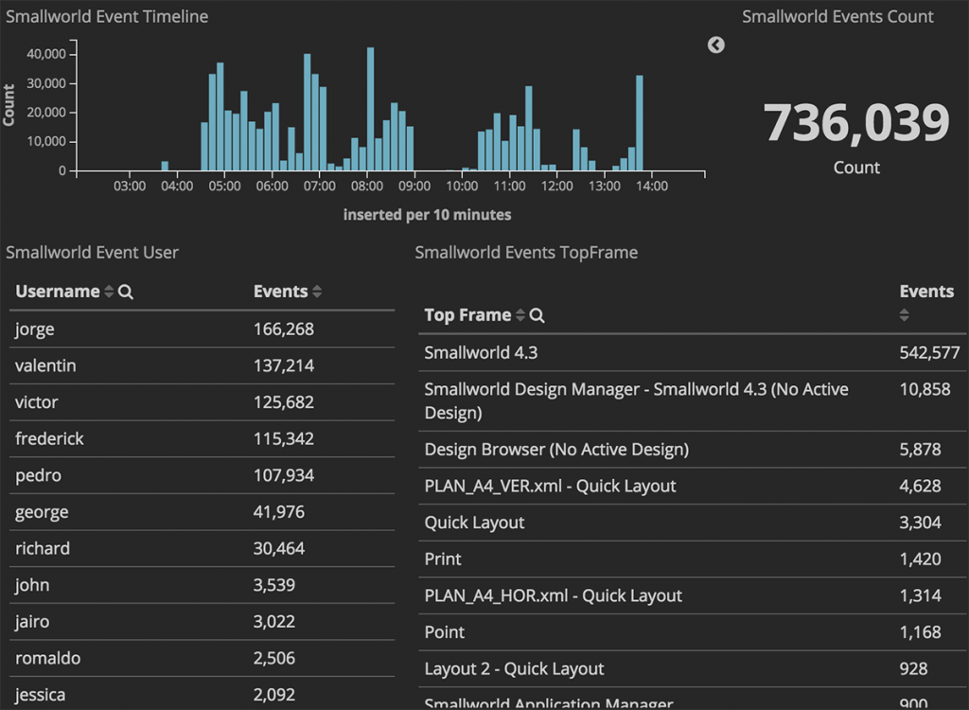Select the 'Print' top frame row
Image resolution: width=969 pixels, height=710 pixels.
pyautogui.click(x=692, y=559)
